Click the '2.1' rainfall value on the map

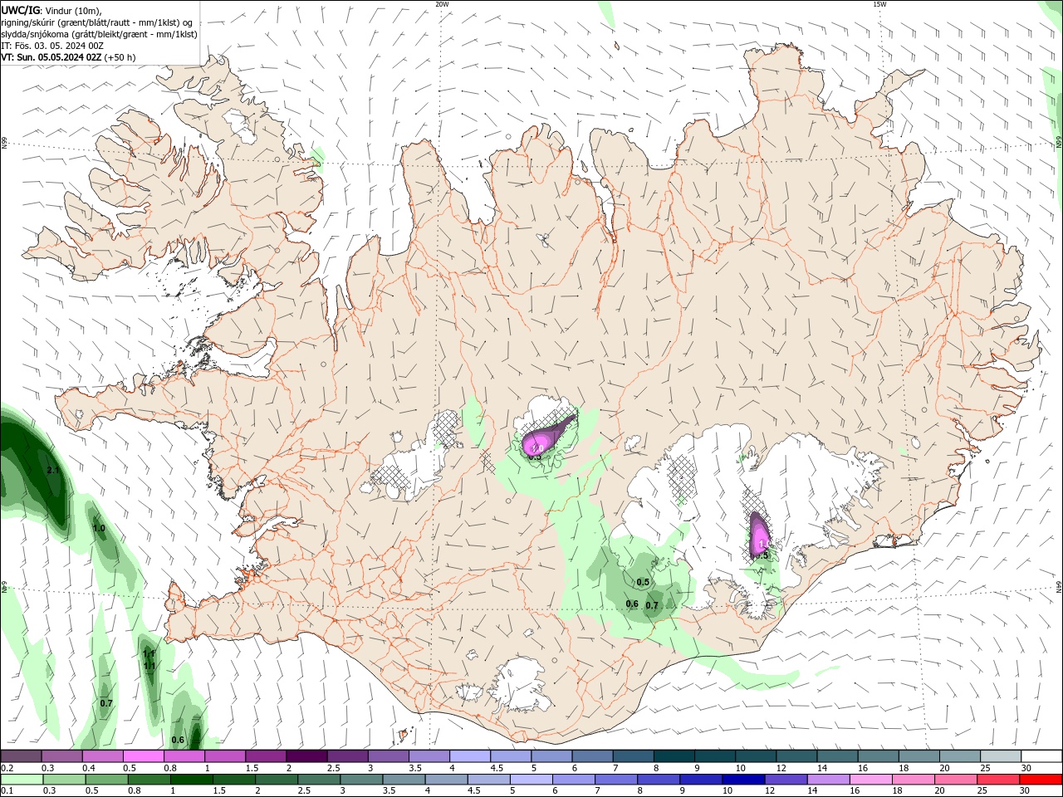tap(53, 471)
